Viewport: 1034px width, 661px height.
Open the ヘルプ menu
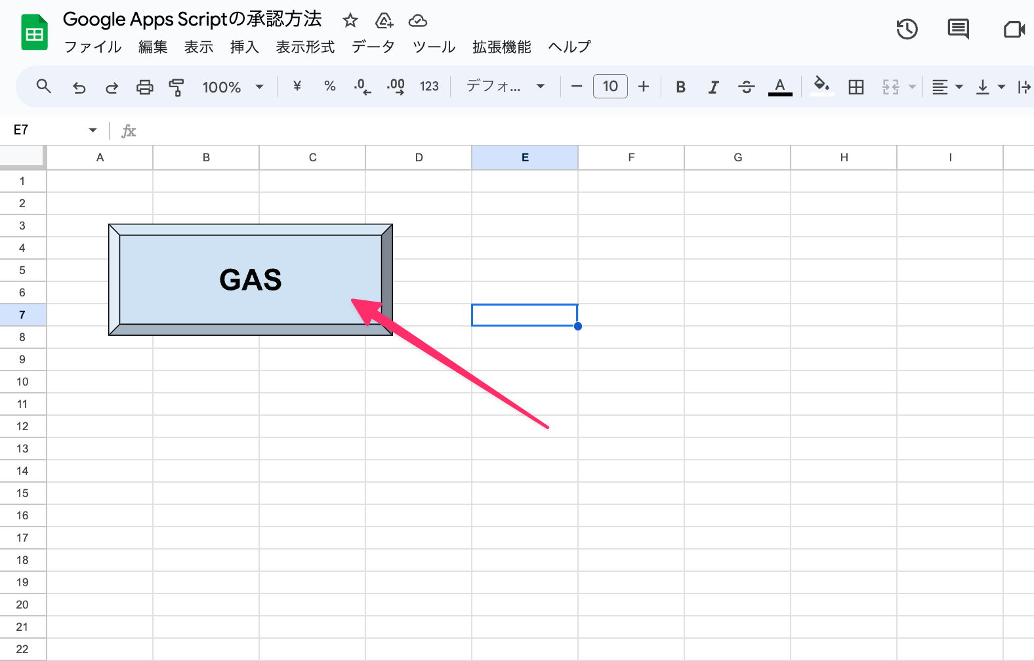(x=569, y=47)
